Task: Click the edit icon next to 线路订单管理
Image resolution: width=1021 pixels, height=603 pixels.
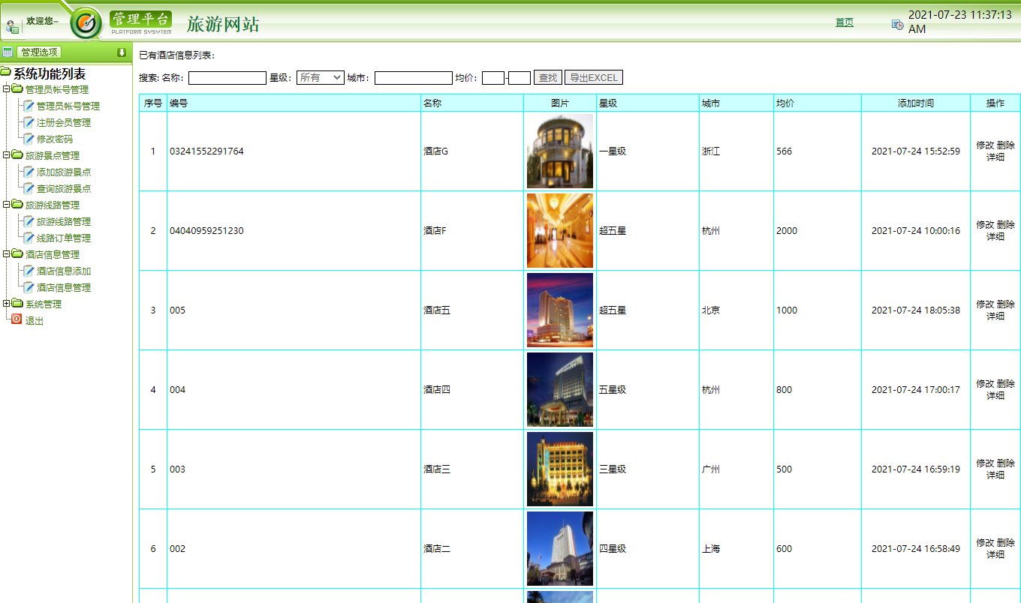Action: click(29, 236)
